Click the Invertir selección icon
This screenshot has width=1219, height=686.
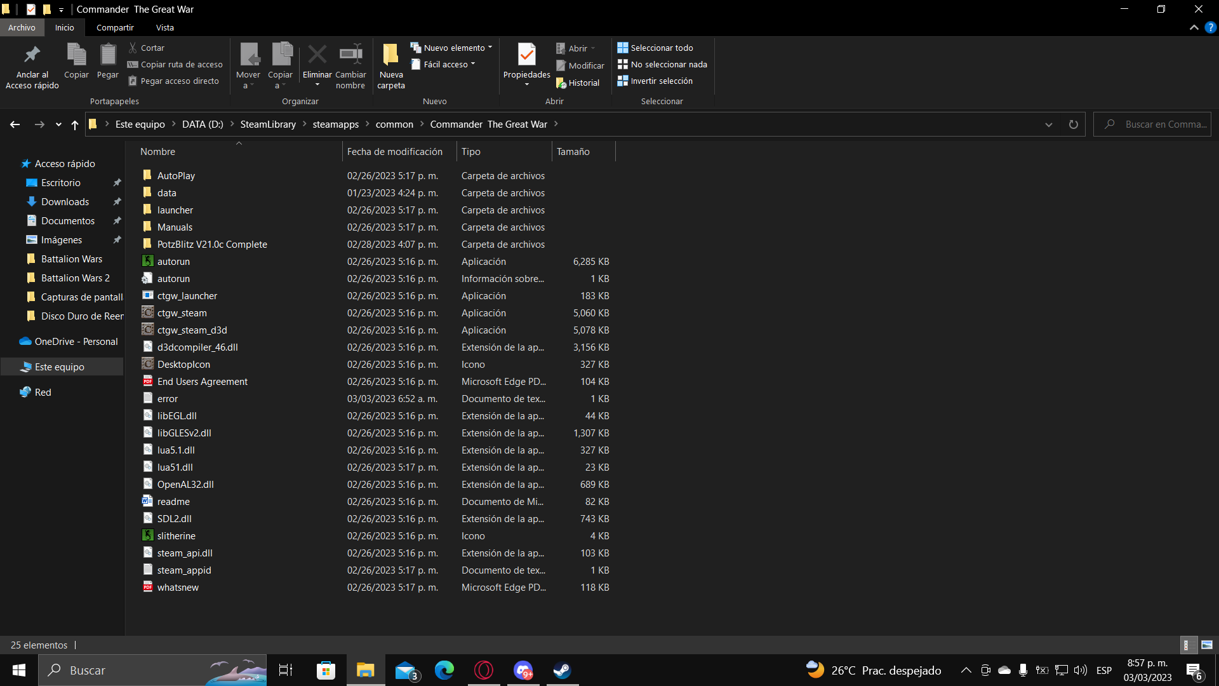click(623, 81)
